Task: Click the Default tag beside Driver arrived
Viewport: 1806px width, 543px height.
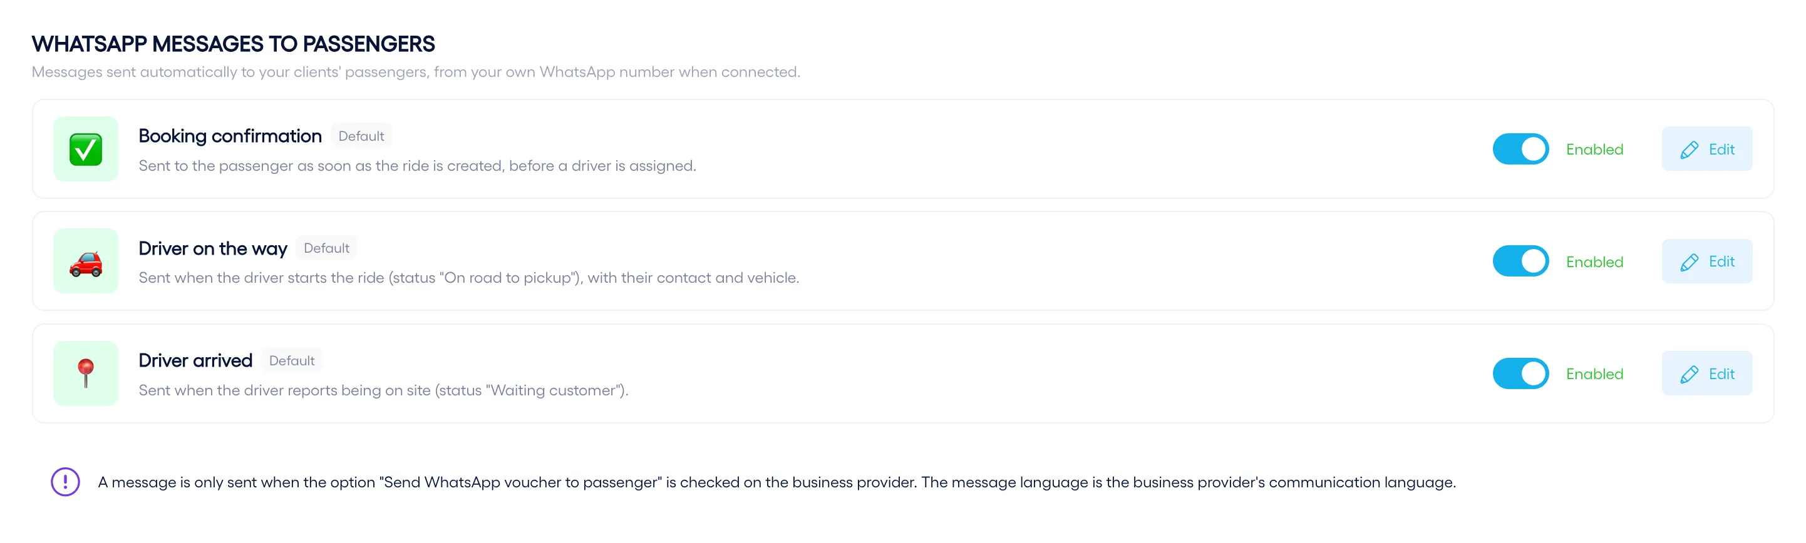Action: (292, 361)
